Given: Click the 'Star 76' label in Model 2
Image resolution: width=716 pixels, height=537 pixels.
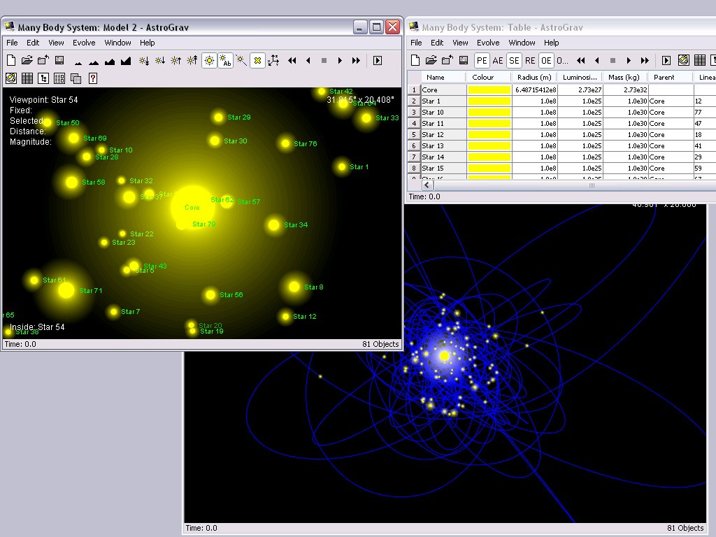Looking at the screenshot, I should (305, 144).
